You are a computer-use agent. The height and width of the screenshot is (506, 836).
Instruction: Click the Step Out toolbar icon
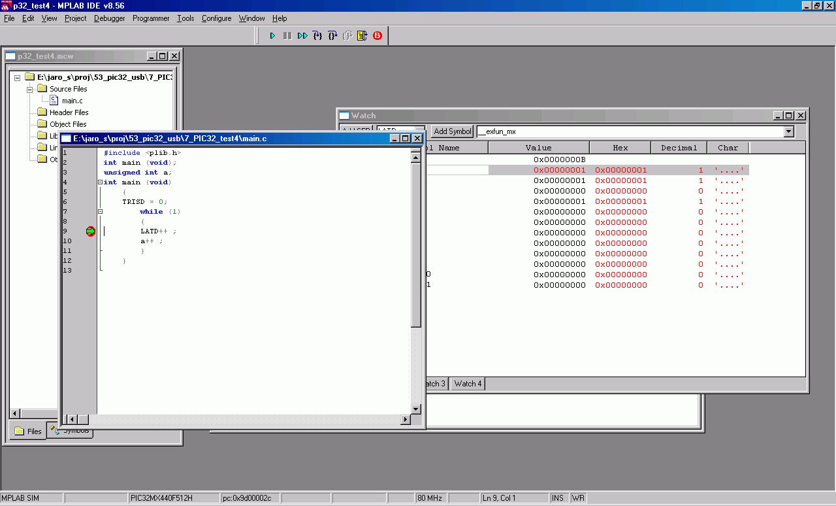347,36
